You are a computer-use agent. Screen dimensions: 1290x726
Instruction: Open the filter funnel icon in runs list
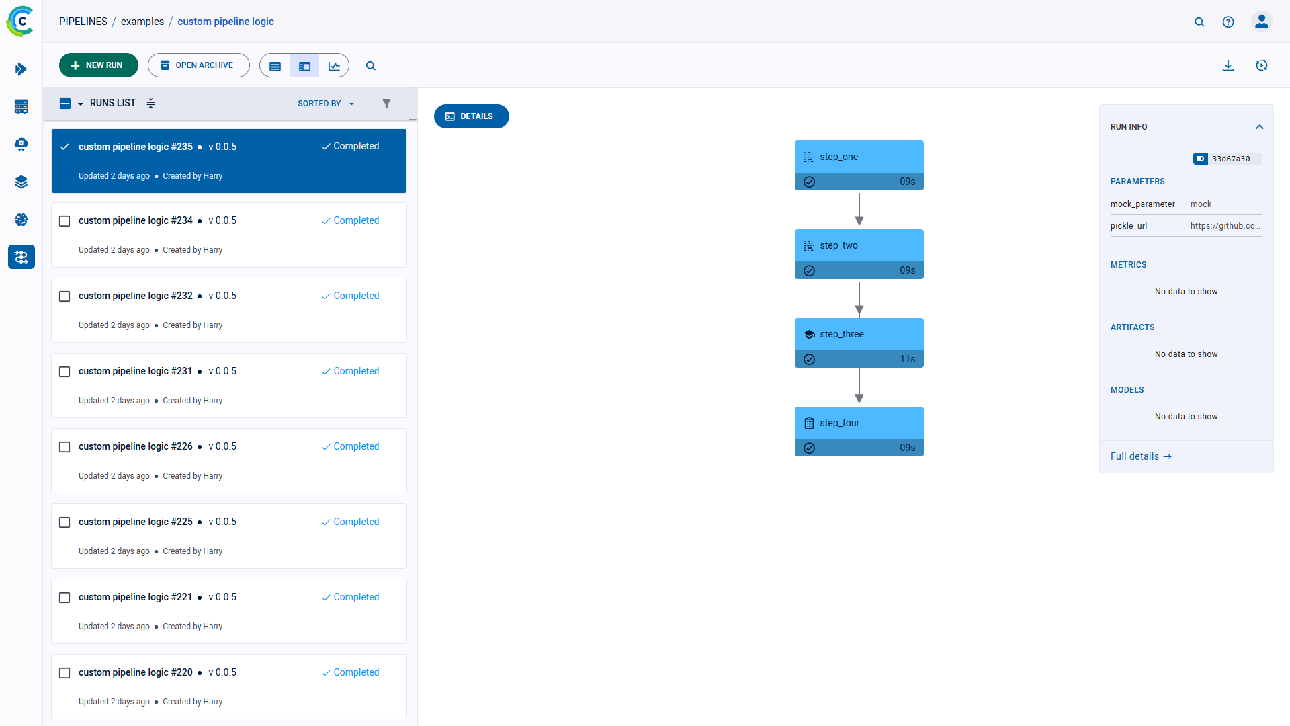coord(386,104)
